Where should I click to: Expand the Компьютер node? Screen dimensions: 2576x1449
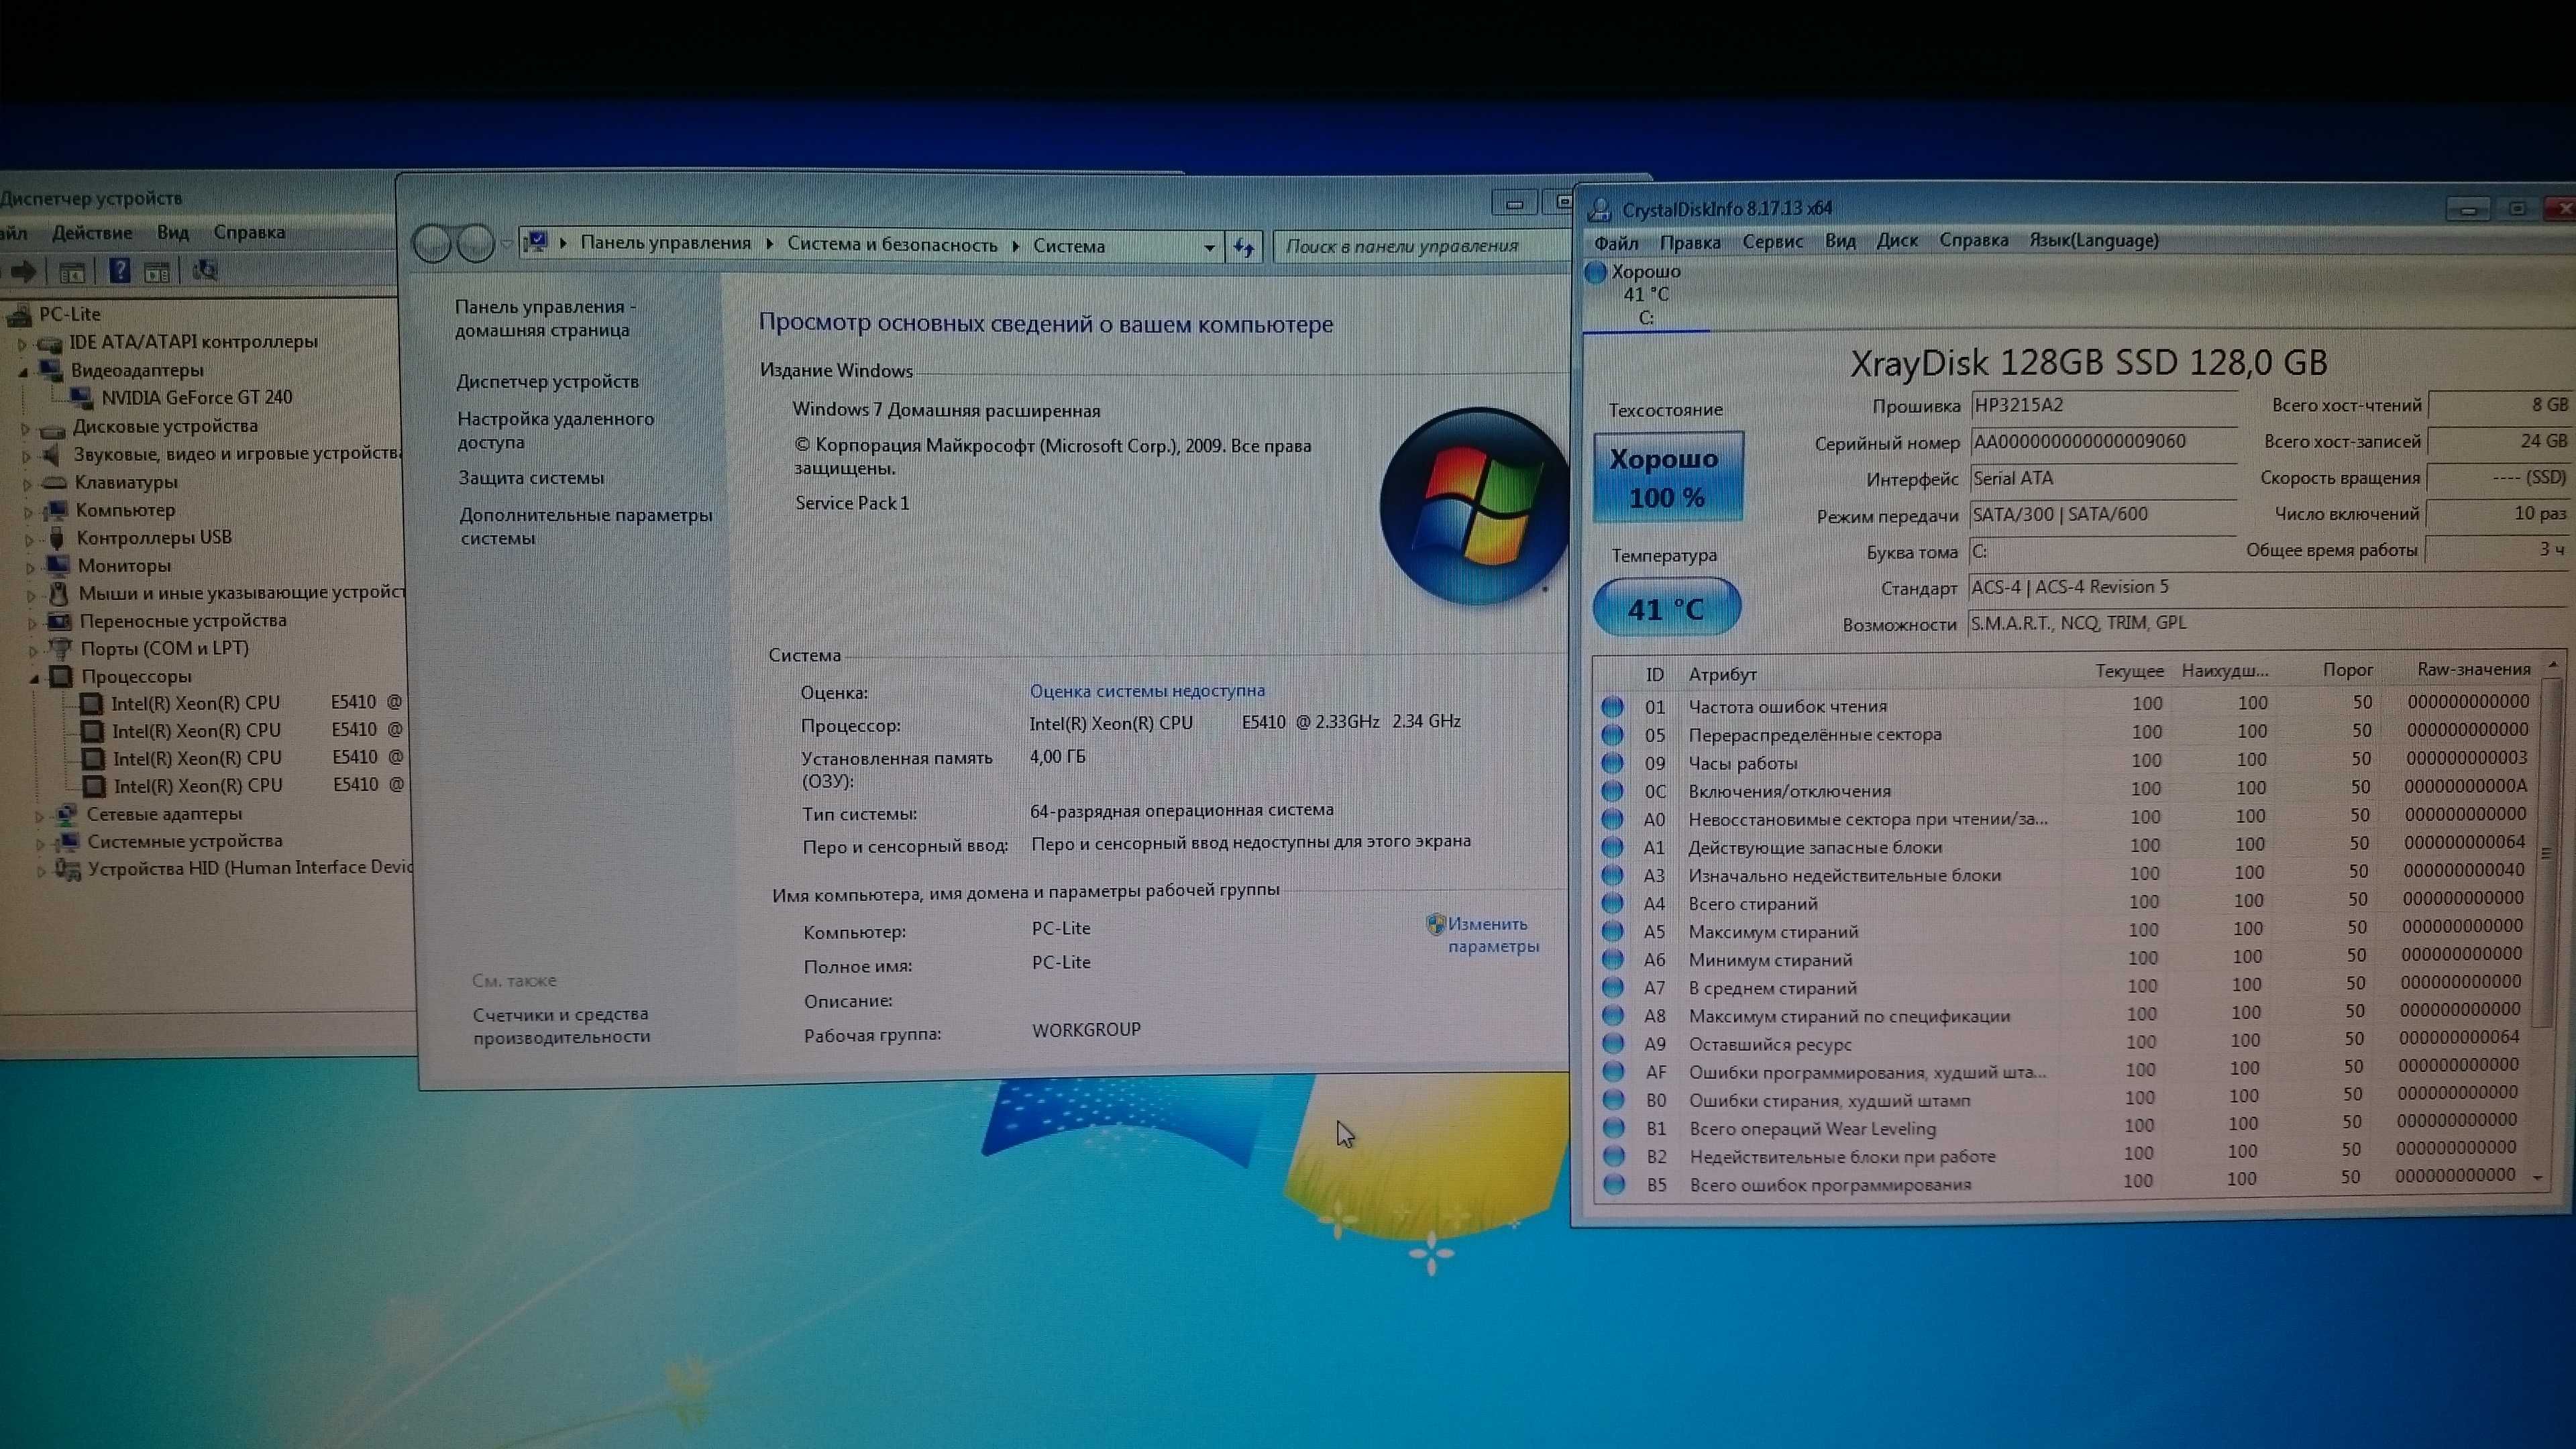(28, 512)
